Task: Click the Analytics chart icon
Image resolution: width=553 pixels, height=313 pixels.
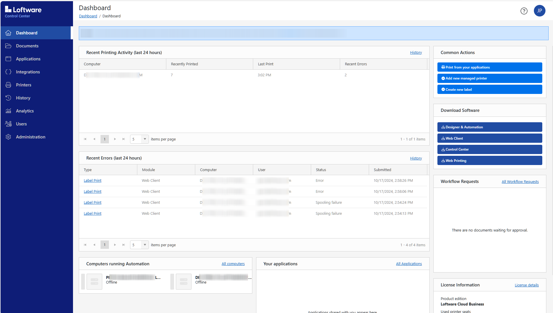Action: point(8,111)
